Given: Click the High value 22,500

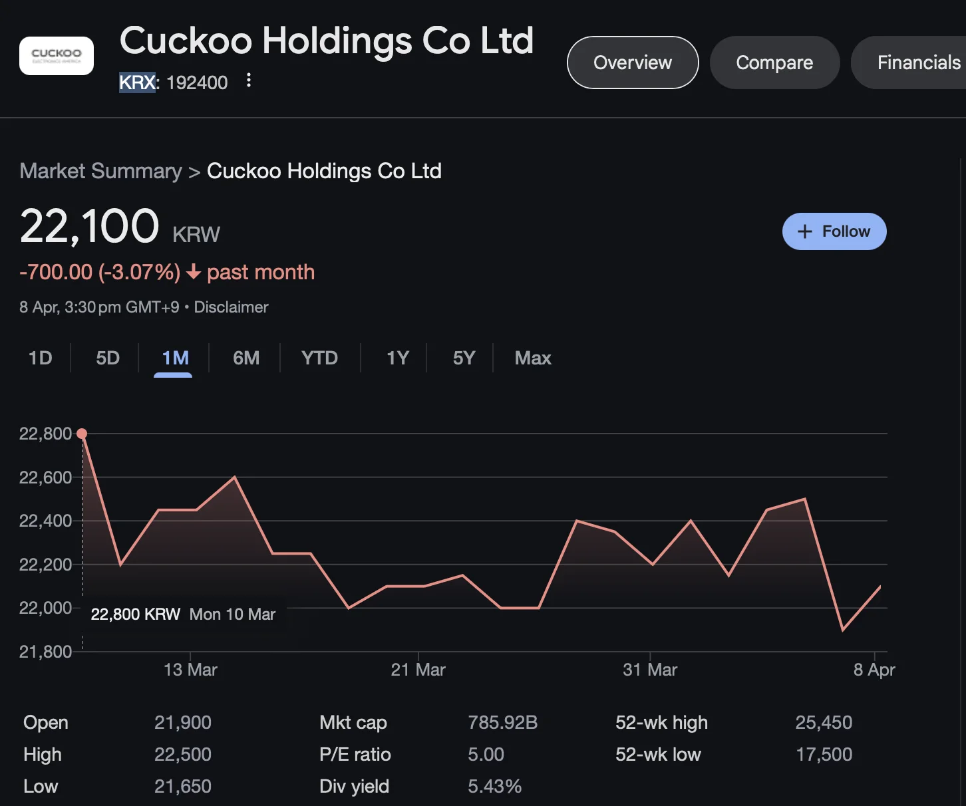Looking at the screenshot, I should coord(183,755).
